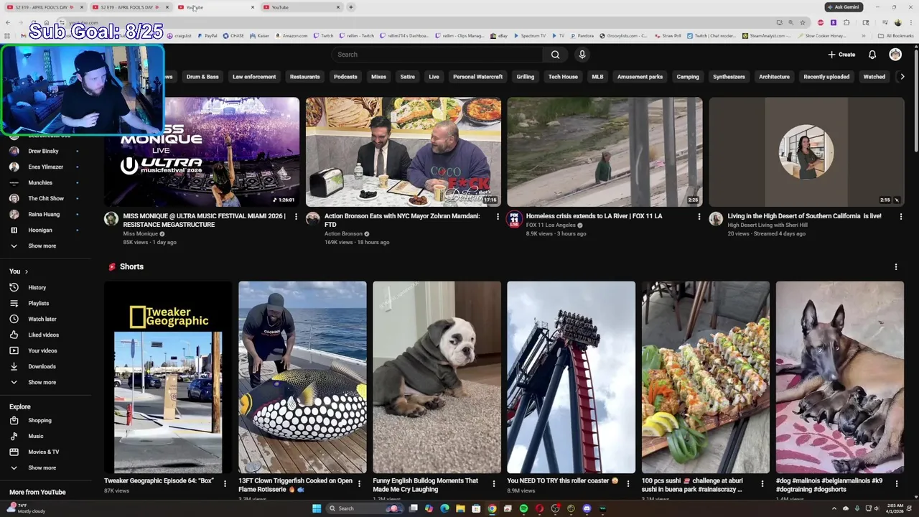Open new browser tab
This screenshot has height=517, width=919.
pos(351,7)
